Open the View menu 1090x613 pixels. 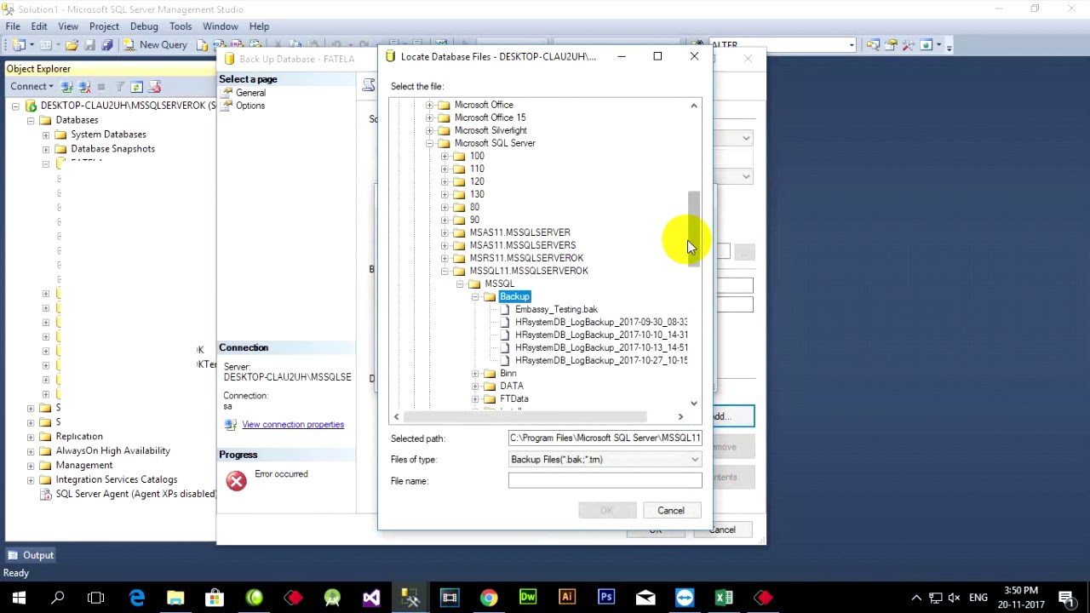click(x=68, y=26)
